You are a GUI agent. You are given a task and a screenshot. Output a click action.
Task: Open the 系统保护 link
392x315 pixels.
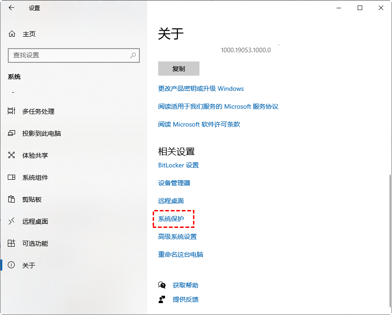coord(171,219)
